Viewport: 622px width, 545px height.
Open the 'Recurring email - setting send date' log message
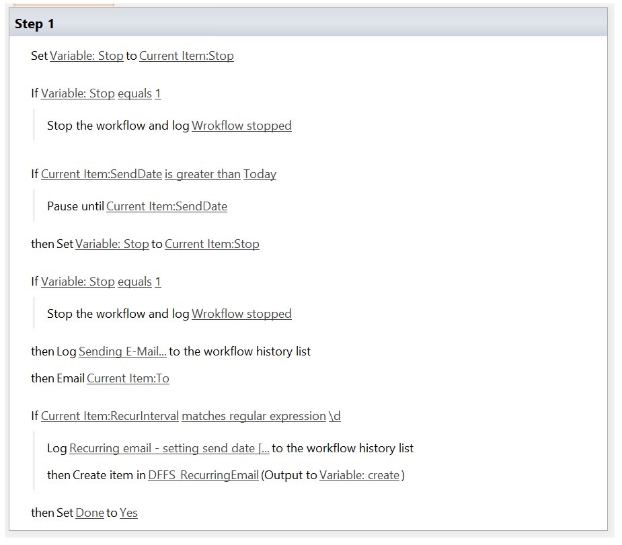pyautogui.click(x=169, y=448)
